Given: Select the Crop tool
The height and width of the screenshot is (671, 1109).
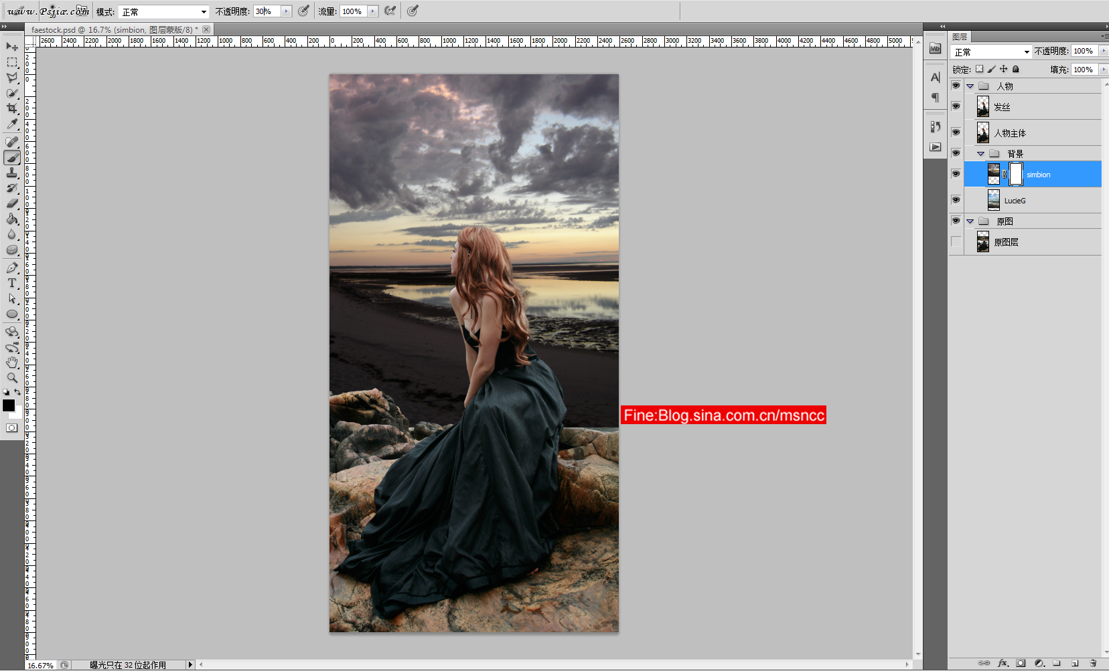Looking at the screenshot, I should coord(12,108).
